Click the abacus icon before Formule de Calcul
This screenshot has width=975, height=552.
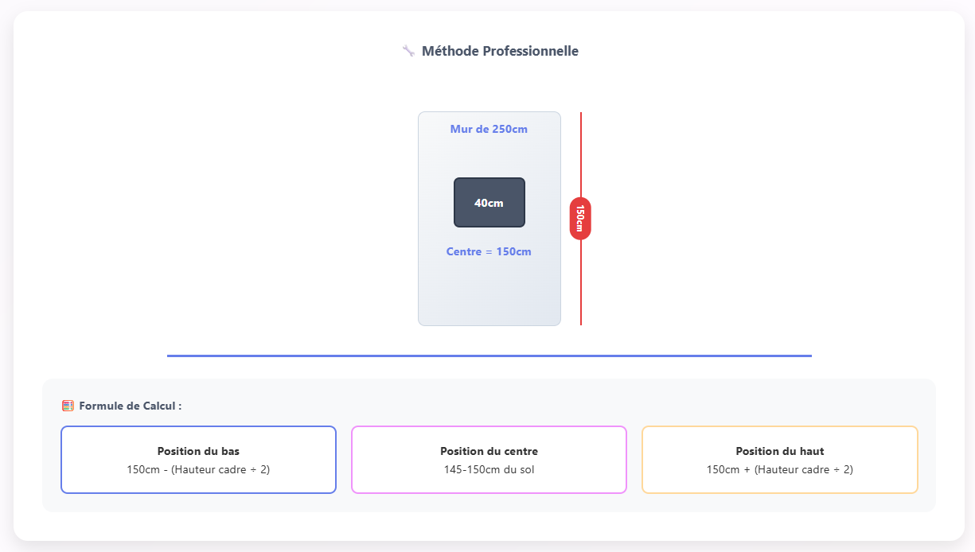pyautogui.click(x=68, y=406)
